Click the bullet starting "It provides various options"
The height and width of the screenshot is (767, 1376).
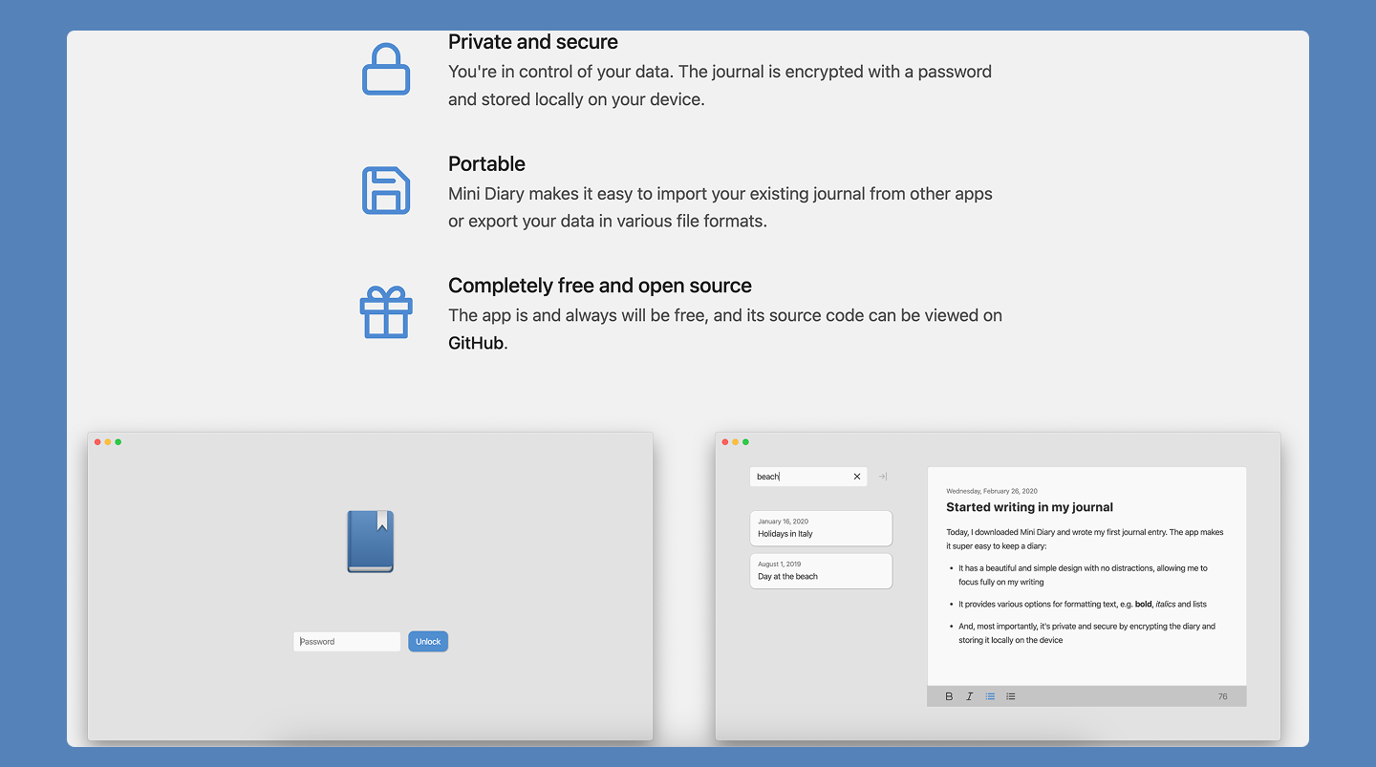pos(1083,604)
